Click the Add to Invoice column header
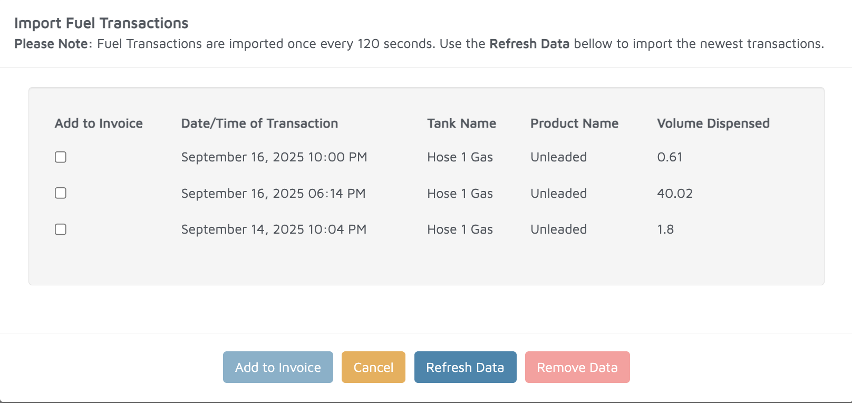The image size is (852, 403). tap(99, 123)
